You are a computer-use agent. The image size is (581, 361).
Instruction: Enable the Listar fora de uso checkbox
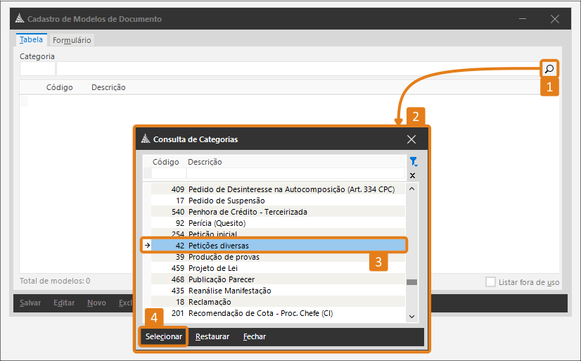(x=490, y=281)
